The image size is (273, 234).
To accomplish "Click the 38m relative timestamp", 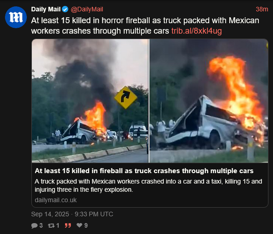I will (x=262, y=9).
